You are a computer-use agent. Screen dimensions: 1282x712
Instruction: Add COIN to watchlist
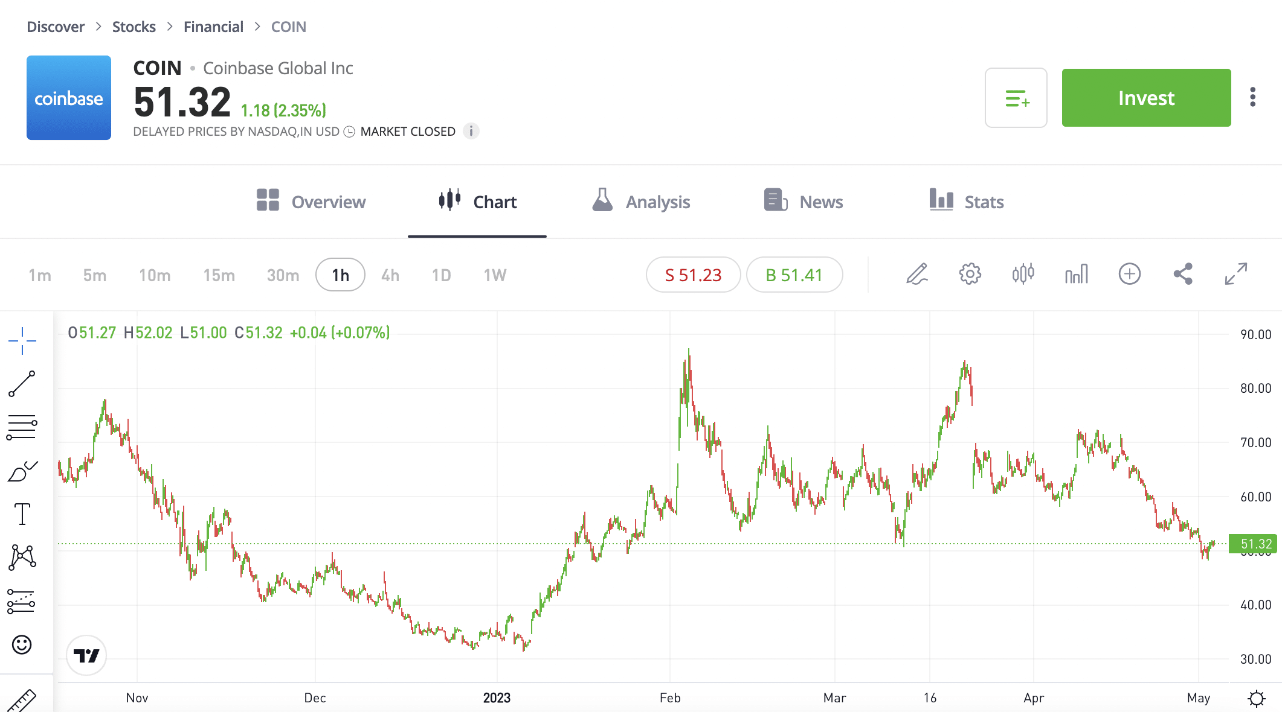[1016, 98]
